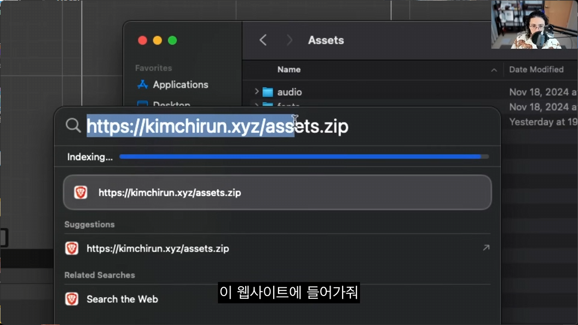Image resolution: width=578 pixels, height=325 pixels.
Task: Click the audio folder icon
Action: coord(268,92)
